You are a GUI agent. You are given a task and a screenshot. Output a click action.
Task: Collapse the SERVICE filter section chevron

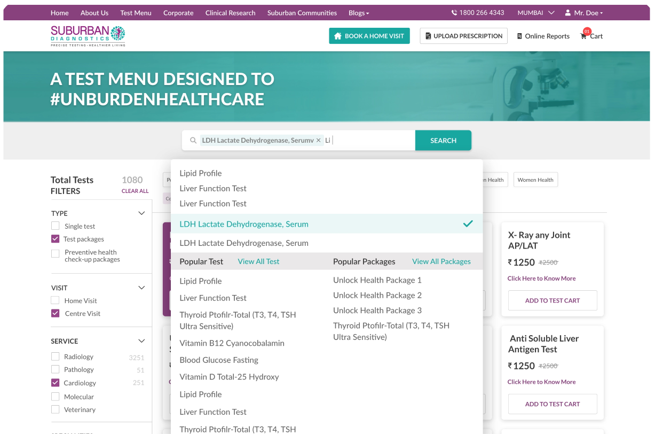click(x=141, y=341)
